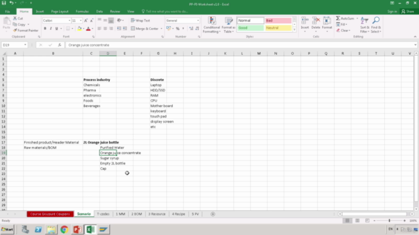Open the File menu
Image resolution: width=419 pixels, height=235 pixels.
tap(7, 12)
